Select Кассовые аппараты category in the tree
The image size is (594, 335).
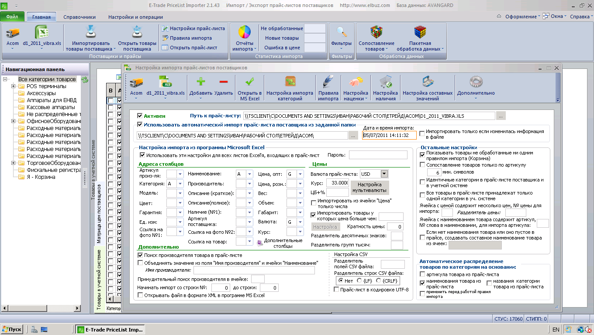pos(51,107)
